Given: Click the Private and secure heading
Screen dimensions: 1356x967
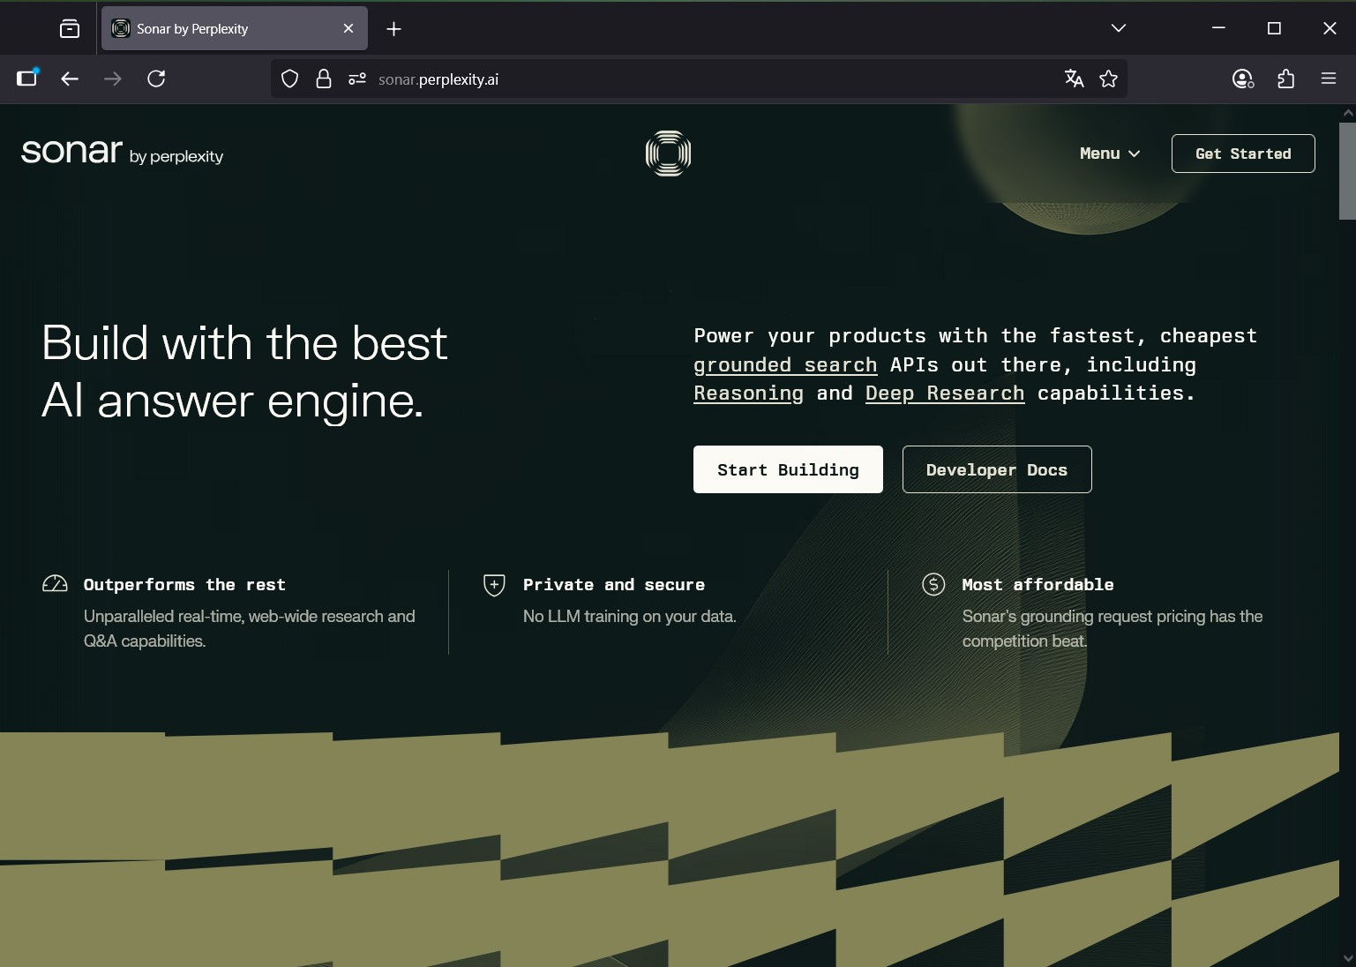Looking at the screenshot, I should [614, 584].
